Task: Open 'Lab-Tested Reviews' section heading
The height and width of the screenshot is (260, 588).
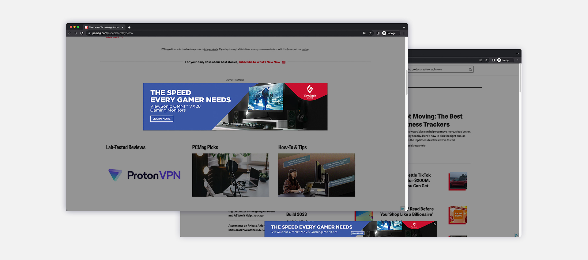Action: tap(126, 147)
